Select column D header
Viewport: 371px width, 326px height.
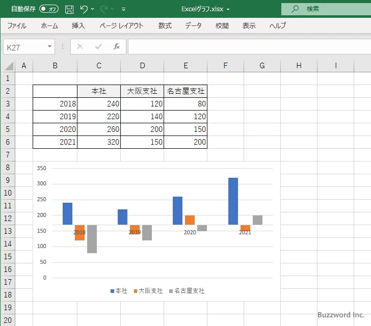[x=142, y=66]
